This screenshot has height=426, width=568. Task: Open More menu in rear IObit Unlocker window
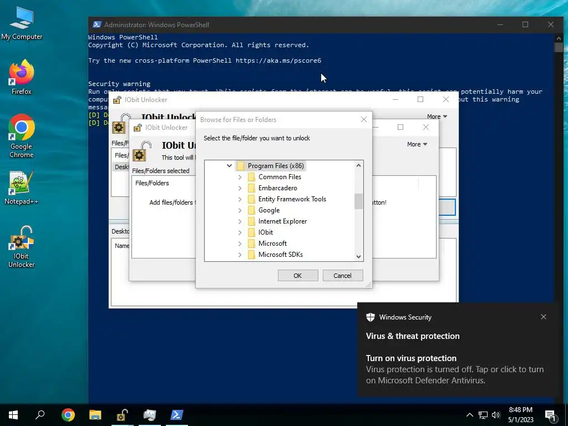click(437, 116)
